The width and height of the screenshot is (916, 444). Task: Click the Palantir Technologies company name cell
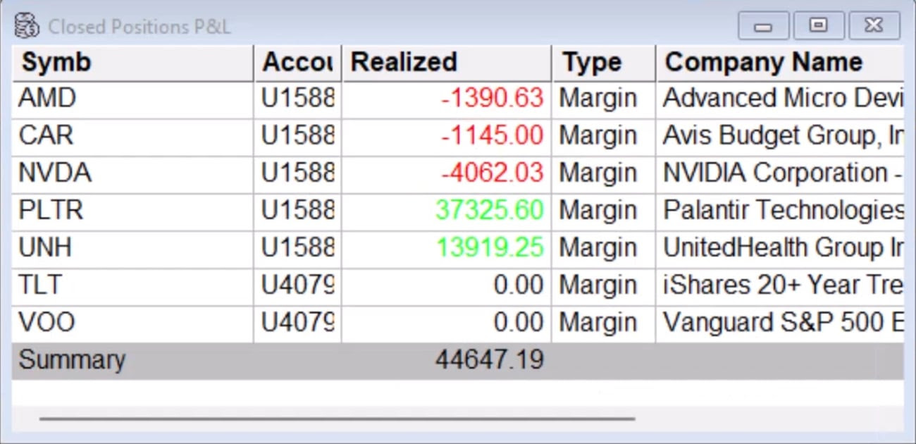[782, 210]
